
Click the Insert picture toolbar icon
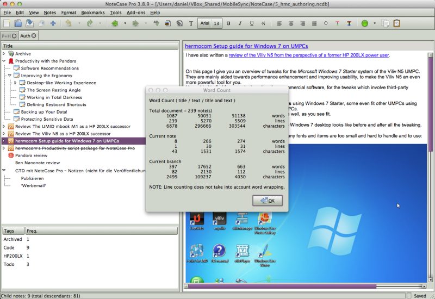[168, 23]
